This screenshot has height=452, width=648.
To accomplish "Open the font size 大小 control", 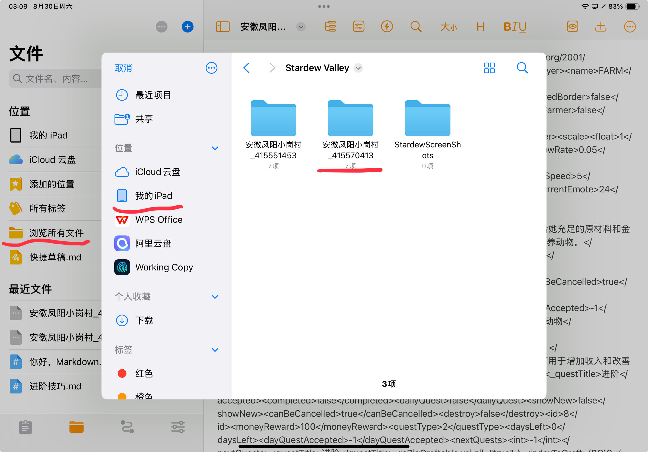I will pos(449,27).
